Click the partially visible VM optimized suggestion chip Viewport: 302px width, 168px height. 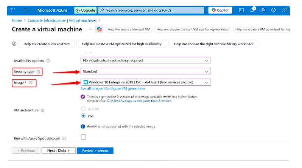(262, 29)
